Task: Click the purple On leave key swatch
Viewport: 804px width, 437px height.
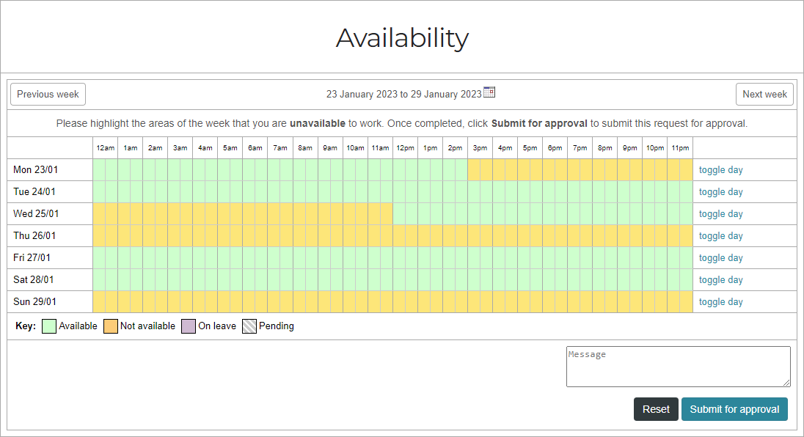Action: tap(189, 326)
